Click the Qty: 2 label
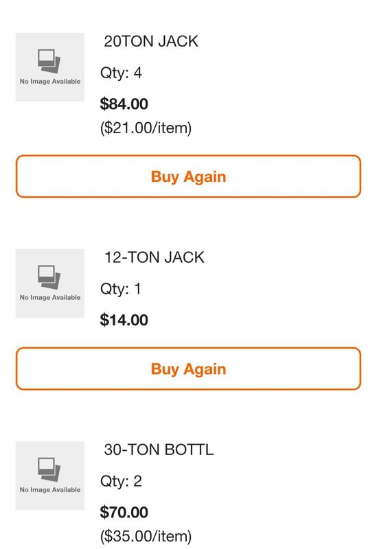377x549 pixels. pyautogui.click(x=121, y=482)
